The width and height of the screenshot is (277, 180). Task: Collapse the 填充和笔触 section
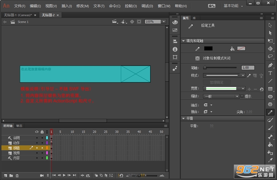[x=183, y=41]
